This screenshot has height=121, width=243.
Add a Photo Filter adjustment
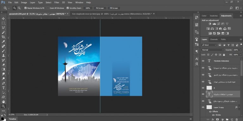221,29
